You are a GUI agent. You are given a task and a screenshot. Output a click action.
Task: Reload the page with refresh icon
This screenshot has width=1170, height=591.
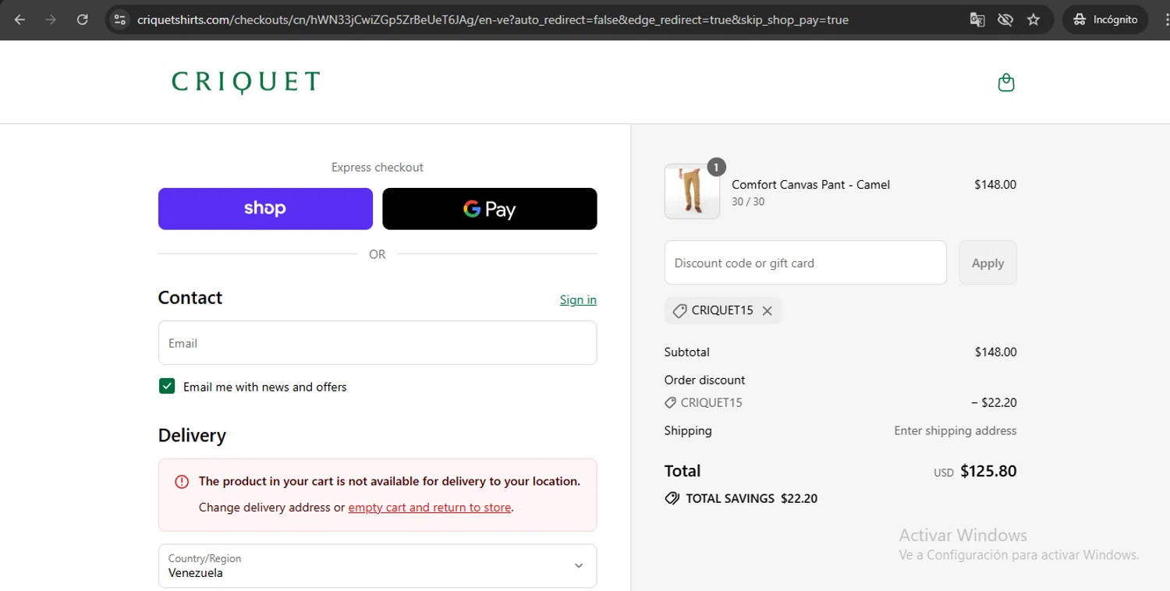pos(83,19)
